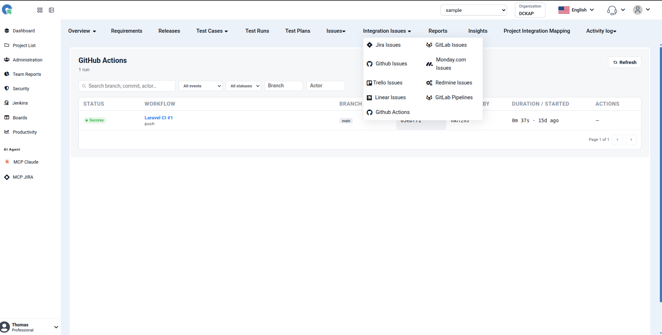Screen dimensions: 662x335
Task: Click the GitLab Pipelines fox icon
Action: (x=429, y=98)
